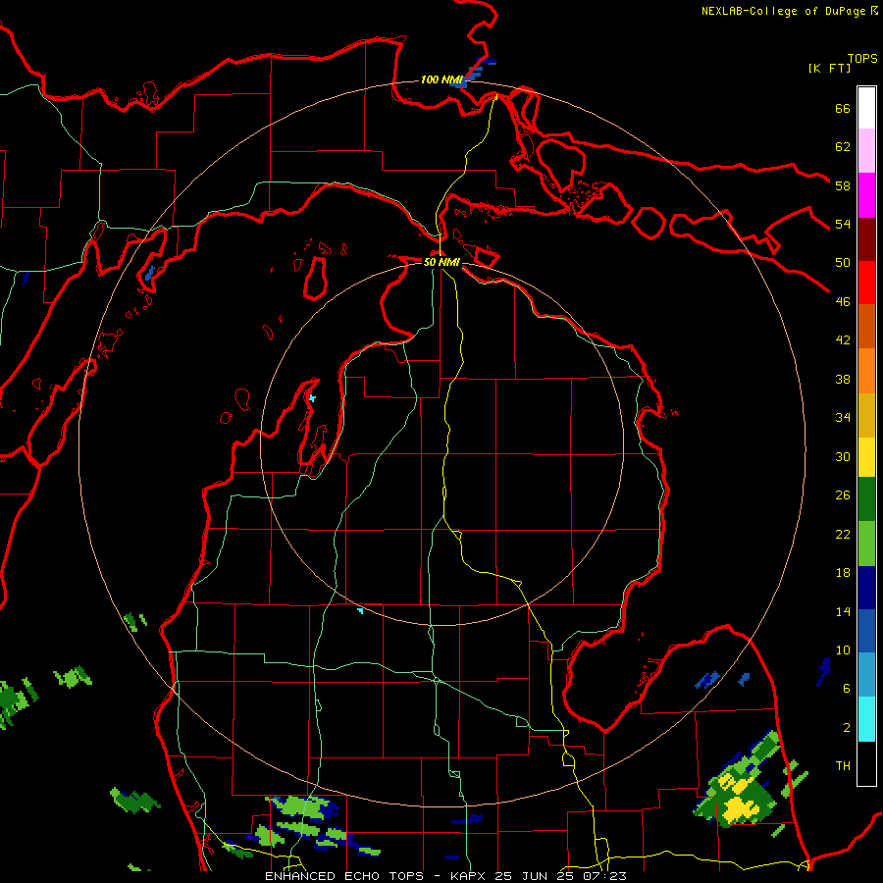Image resolution: width=883 pixels, height=883 pixels.
Task: Click the legend value 34
Action: coord(843,418)
